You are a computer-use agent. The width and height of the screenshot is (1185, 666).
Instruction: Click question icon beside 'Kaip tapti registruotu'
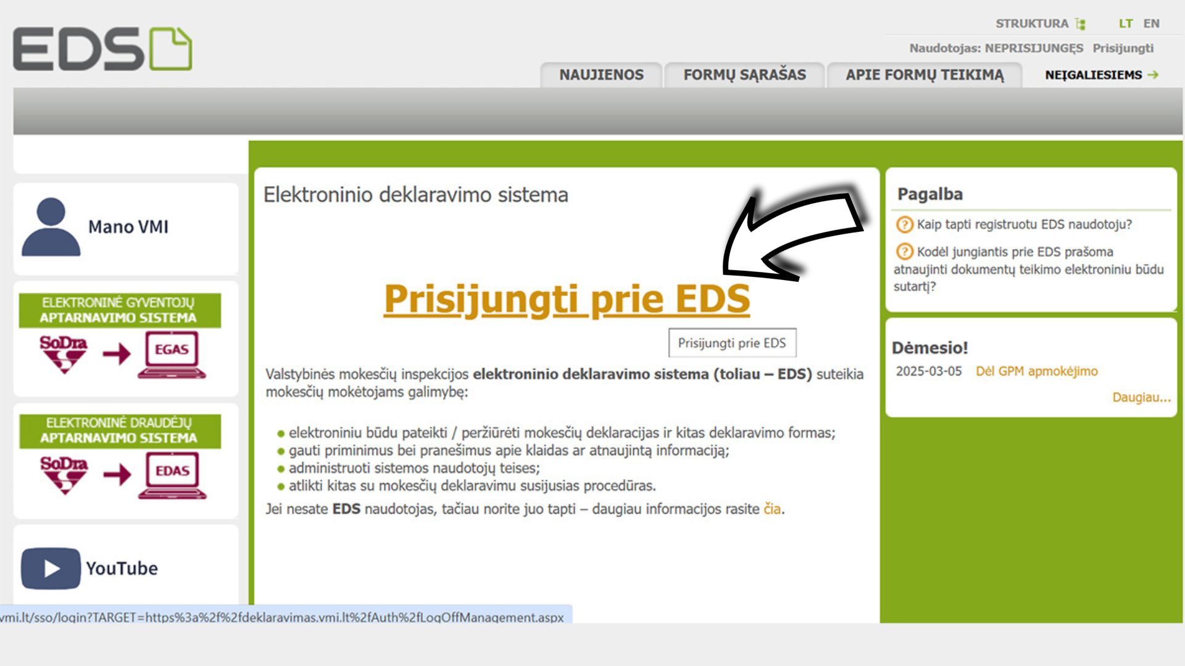[904, 224]
